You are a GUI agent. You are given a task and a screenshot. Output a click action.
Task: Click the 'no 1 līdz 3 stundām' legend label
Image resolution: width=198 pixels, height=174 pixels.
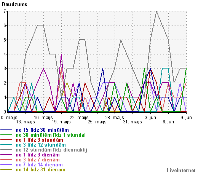tap(39, 140)
